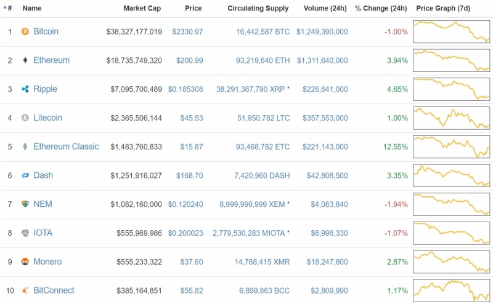Open the NEM name link
The width and height of the screenshot is (493, 304).
coord(43,204)
